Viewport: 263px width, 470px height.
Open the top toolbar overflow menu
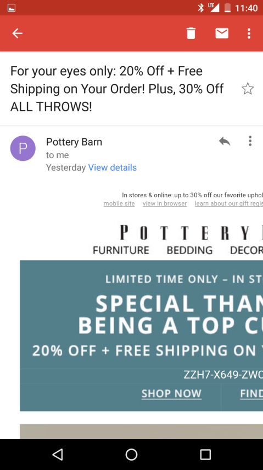[x=249, y=33]
